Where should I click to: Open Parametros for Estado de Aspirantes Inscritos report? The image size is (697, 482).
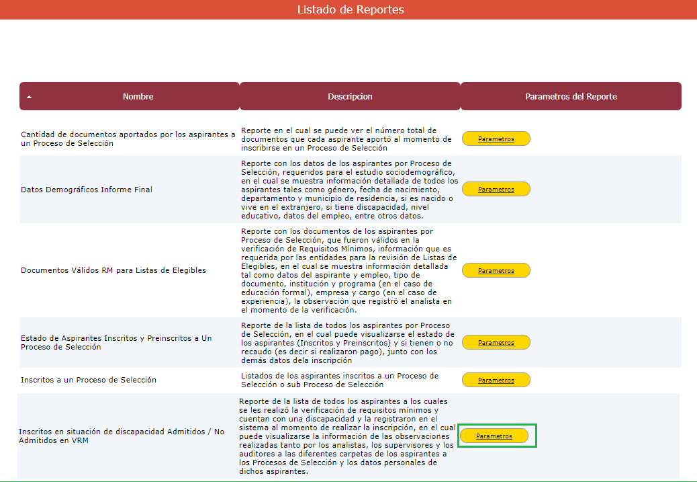pos(496,343)
